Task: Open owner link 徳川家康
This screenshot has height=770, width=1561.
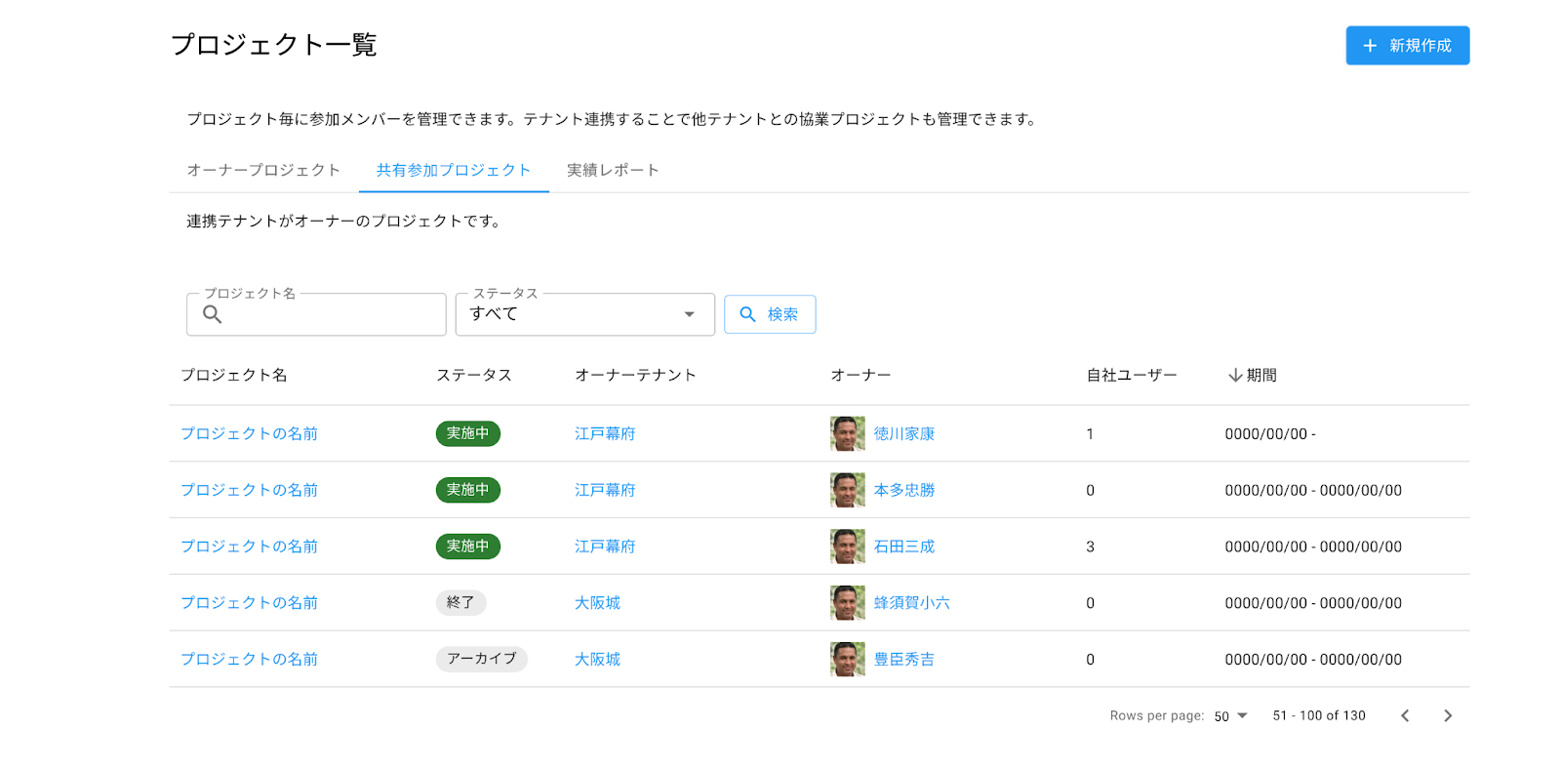Action: (904, 433)
